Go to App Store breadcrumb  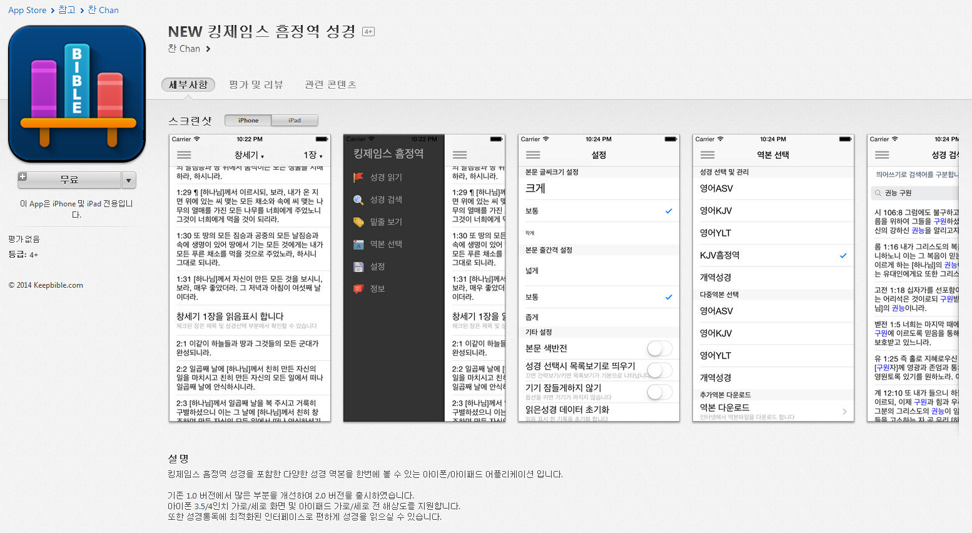pyautogui.click(x=27, y=10)
